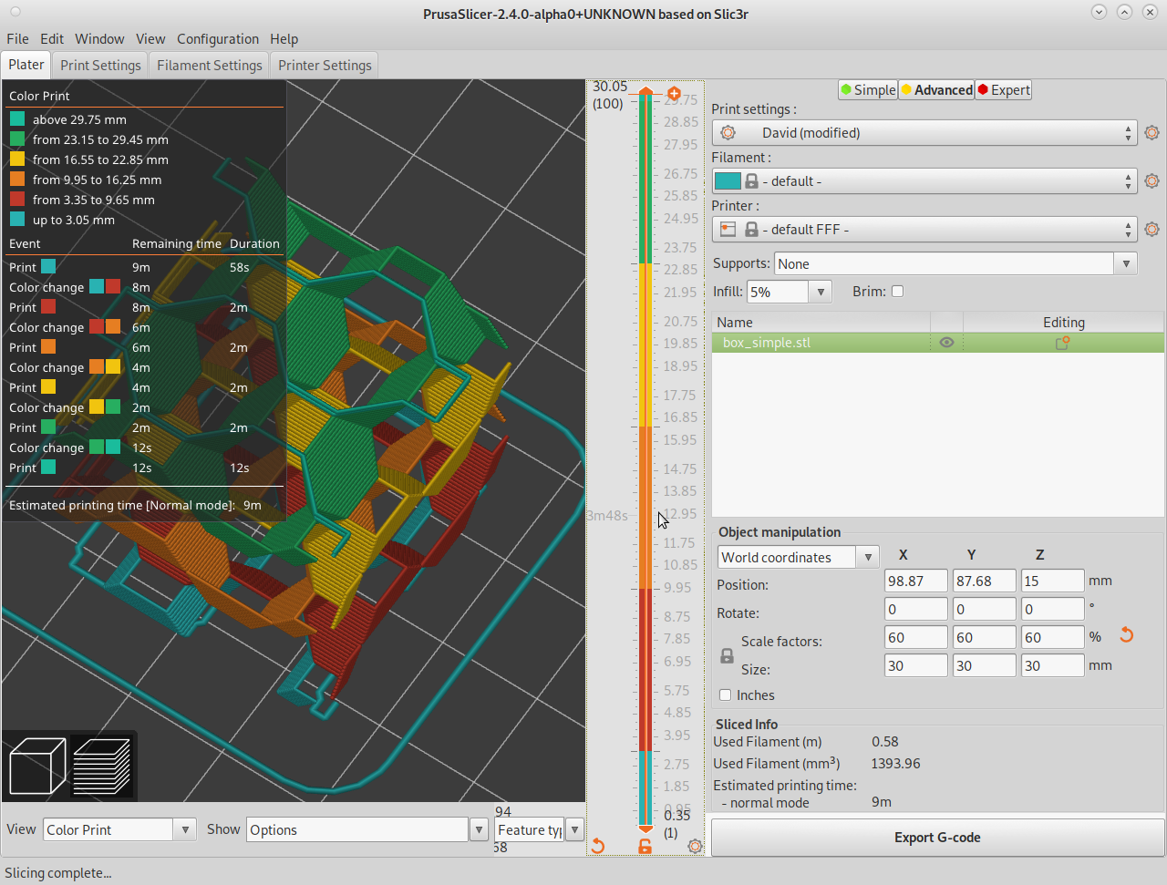Reset scale with the orange arrow icon
1167x885 pixels.
[x=1127, y=635]
